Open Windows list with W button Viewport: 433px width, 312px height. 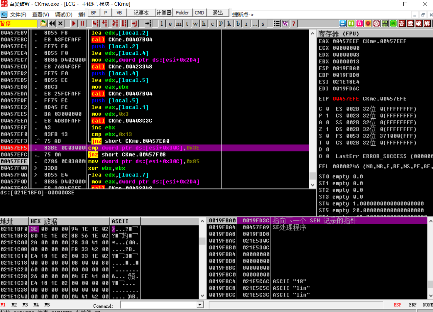[x=195, y=24]
